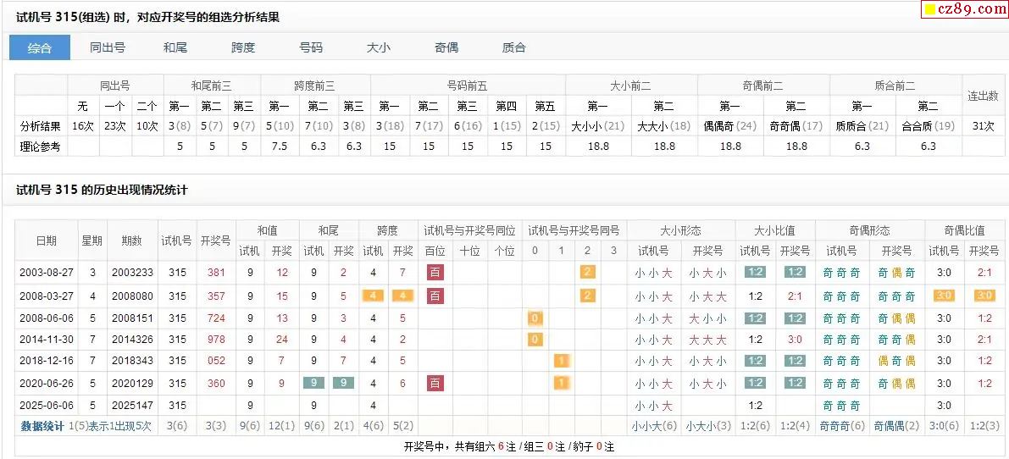Click the 试机号与开奖号同位 column header
The width and height of the screenshot is (1009, 459).
(x=469, y=230)
